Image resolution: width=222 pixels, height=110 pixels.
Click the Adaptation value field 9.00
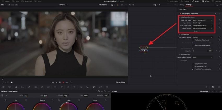point(210,51)
